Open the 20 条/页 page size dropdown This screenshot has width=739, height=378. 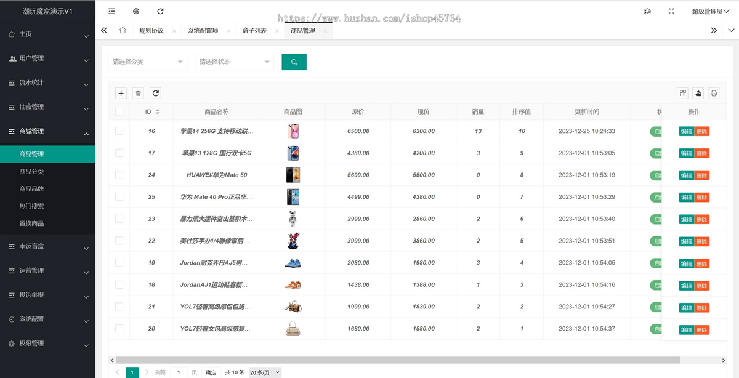tap(265, 372)
